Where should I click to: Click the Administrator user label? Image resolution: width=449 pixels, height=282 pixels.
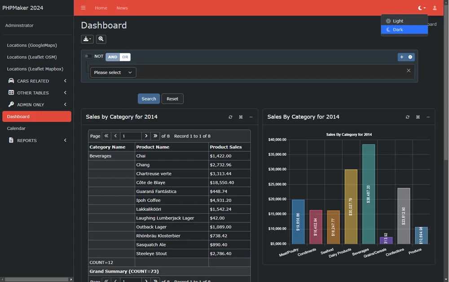pyautogui.click(x=19, y=26)
